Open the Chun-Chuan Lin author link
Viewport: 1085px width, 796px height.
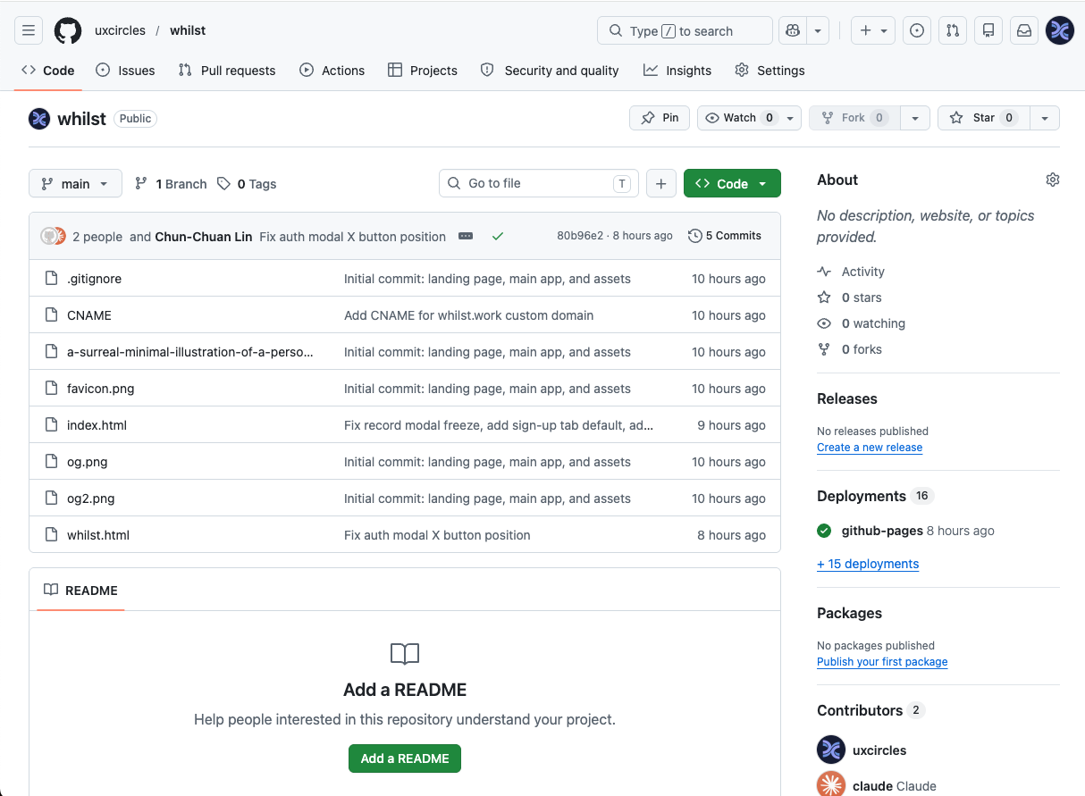(x=204, y=237)
